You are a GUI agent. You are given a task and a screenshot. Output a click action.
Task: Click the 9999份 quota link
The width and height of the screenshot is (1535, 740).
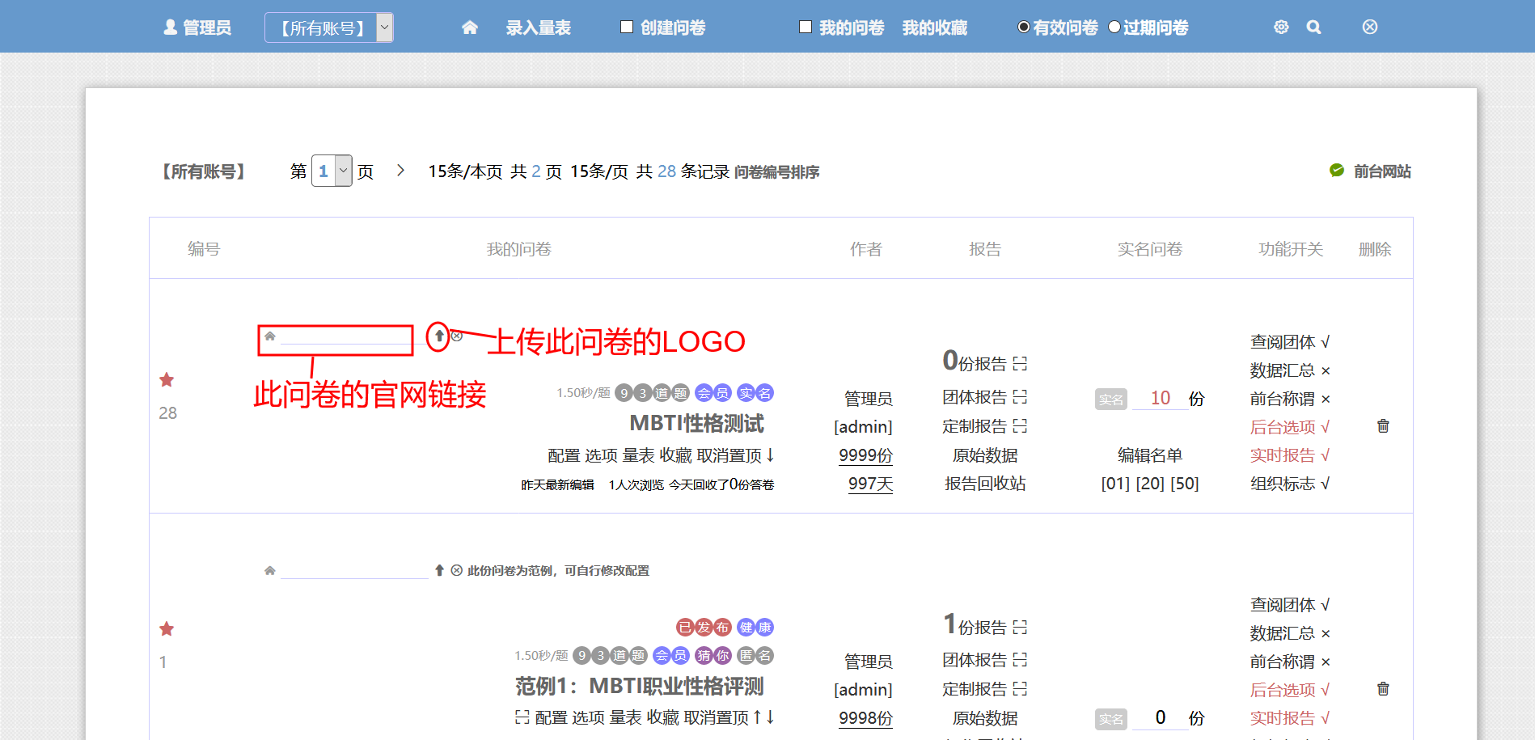pyautogui.click(x=865, y=455)
